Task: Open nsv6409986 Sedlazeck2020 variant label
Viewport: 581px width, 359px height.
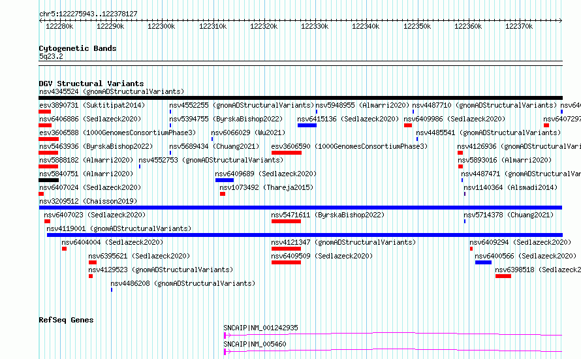Action: (454, 119)
